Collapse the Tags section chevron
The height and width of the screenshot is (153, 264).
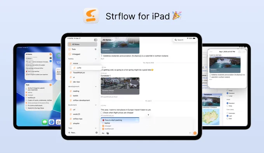[x=96, y=128]
